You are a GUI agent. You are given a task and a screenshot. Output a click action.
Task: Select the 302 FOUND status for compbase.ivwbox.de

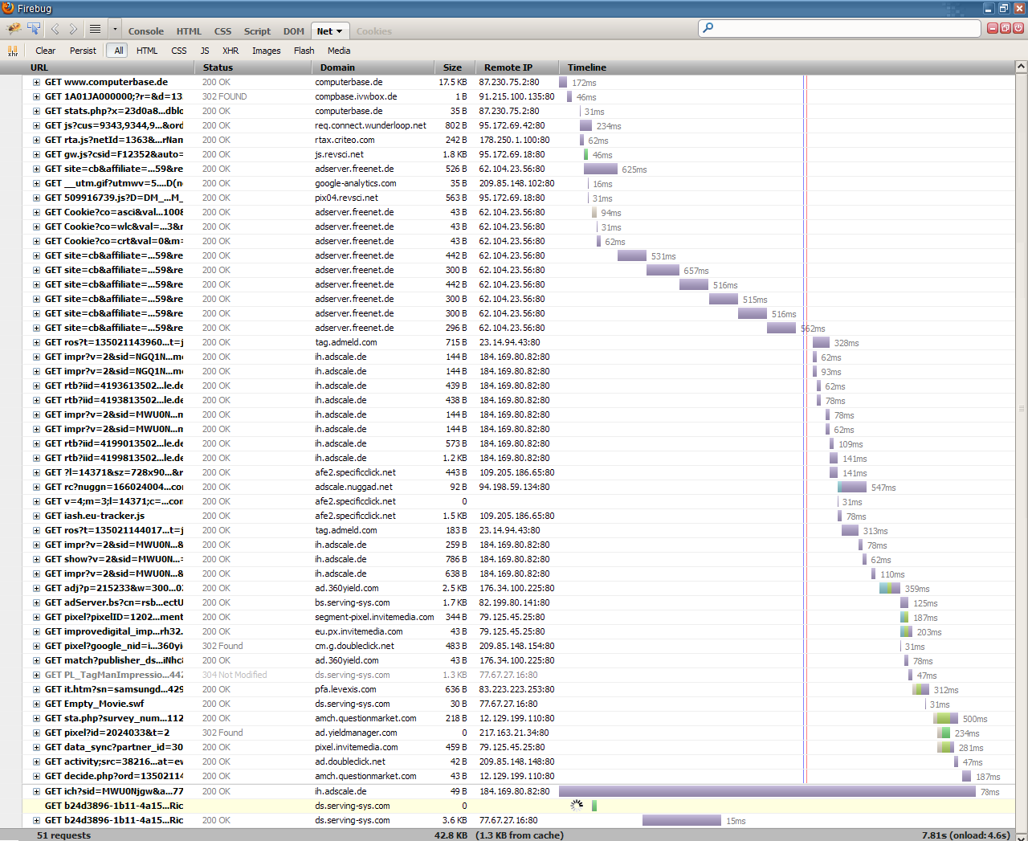click(225, 96)
